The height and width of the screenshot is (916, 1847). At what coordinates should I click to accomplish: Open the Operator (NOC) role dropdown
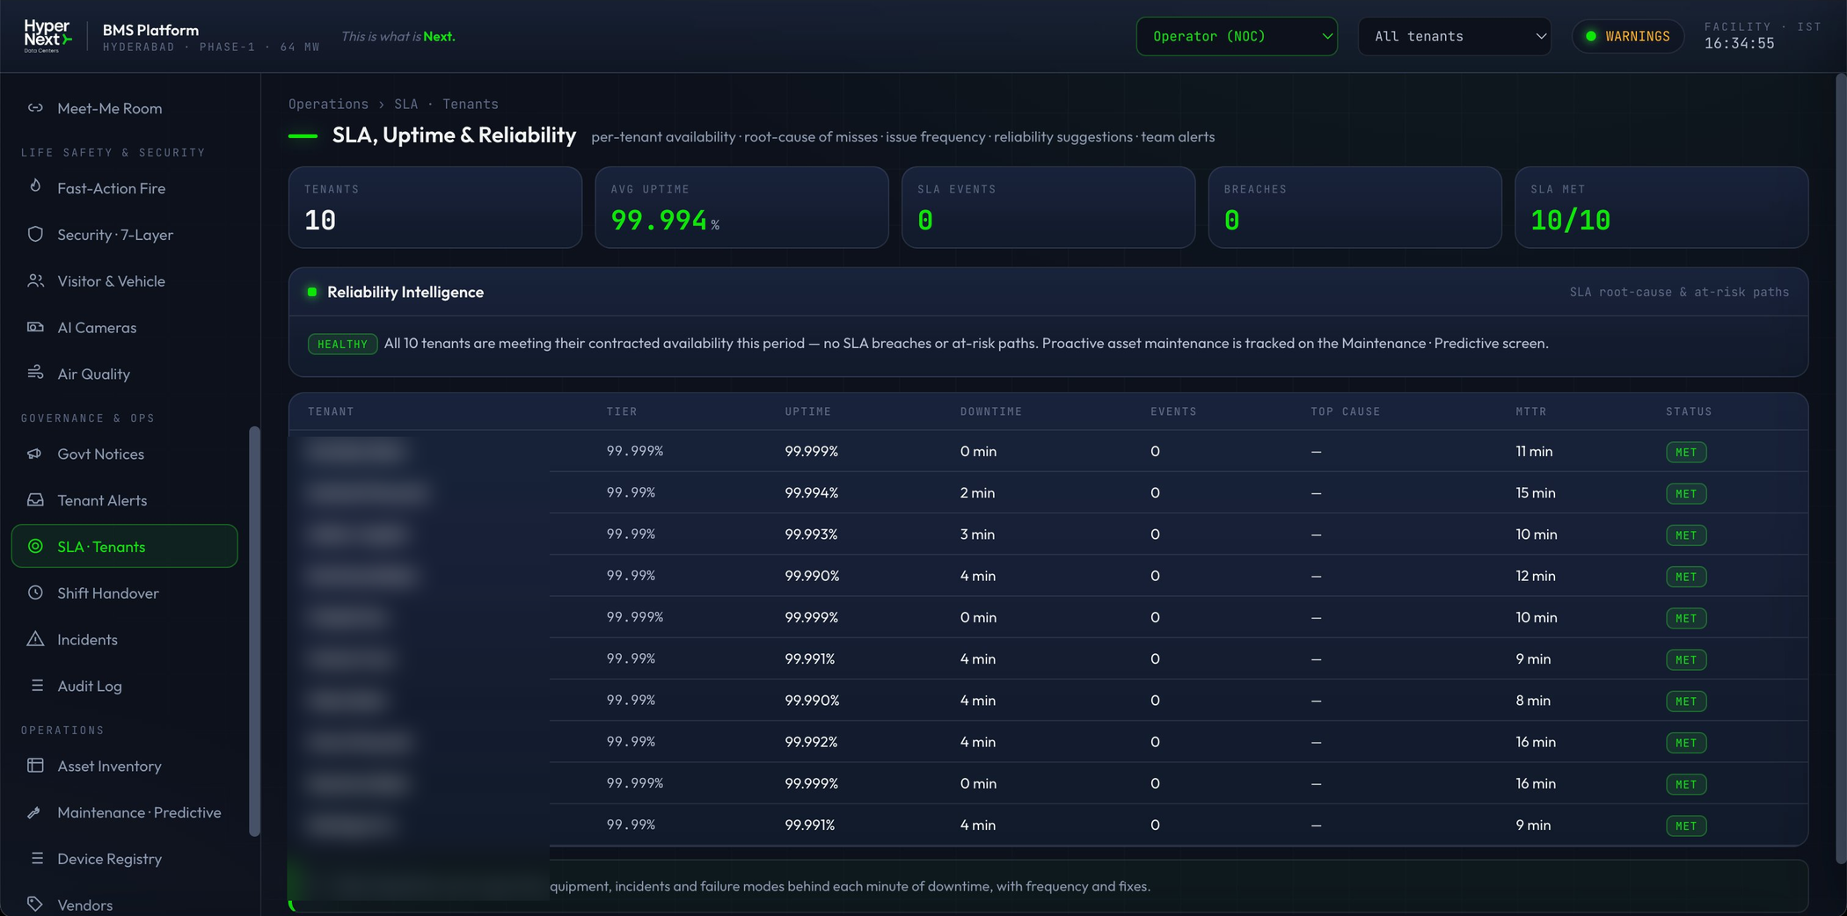1237,36
